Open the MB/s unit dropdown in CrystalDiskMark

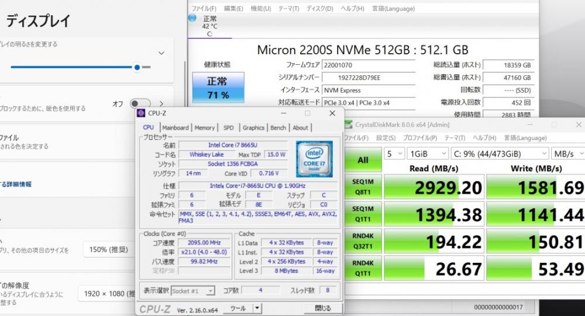(x=568, y=154)
